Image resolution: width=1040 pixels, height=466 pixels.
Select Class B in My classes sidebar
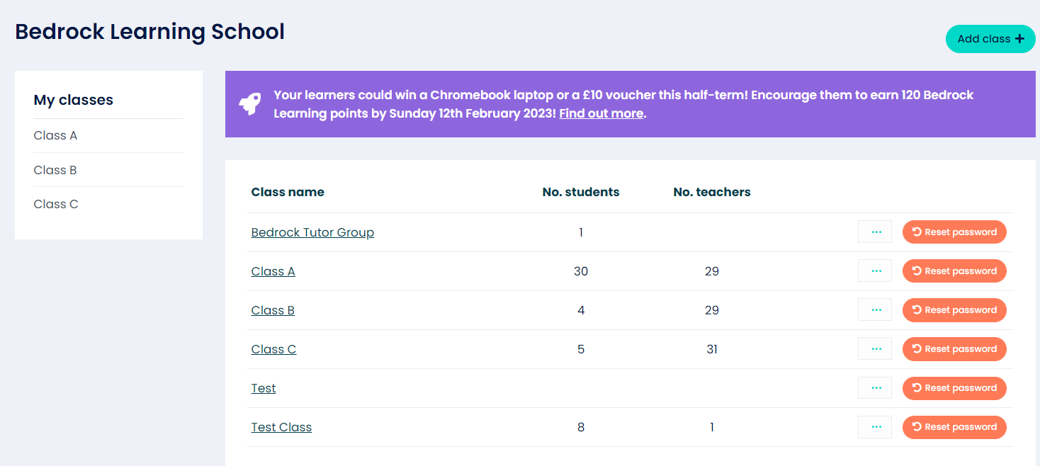click(x=55, y=170)
